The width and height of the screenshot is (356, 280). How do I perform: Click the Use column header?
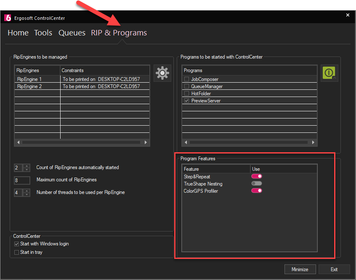click(x=284, y=169)
